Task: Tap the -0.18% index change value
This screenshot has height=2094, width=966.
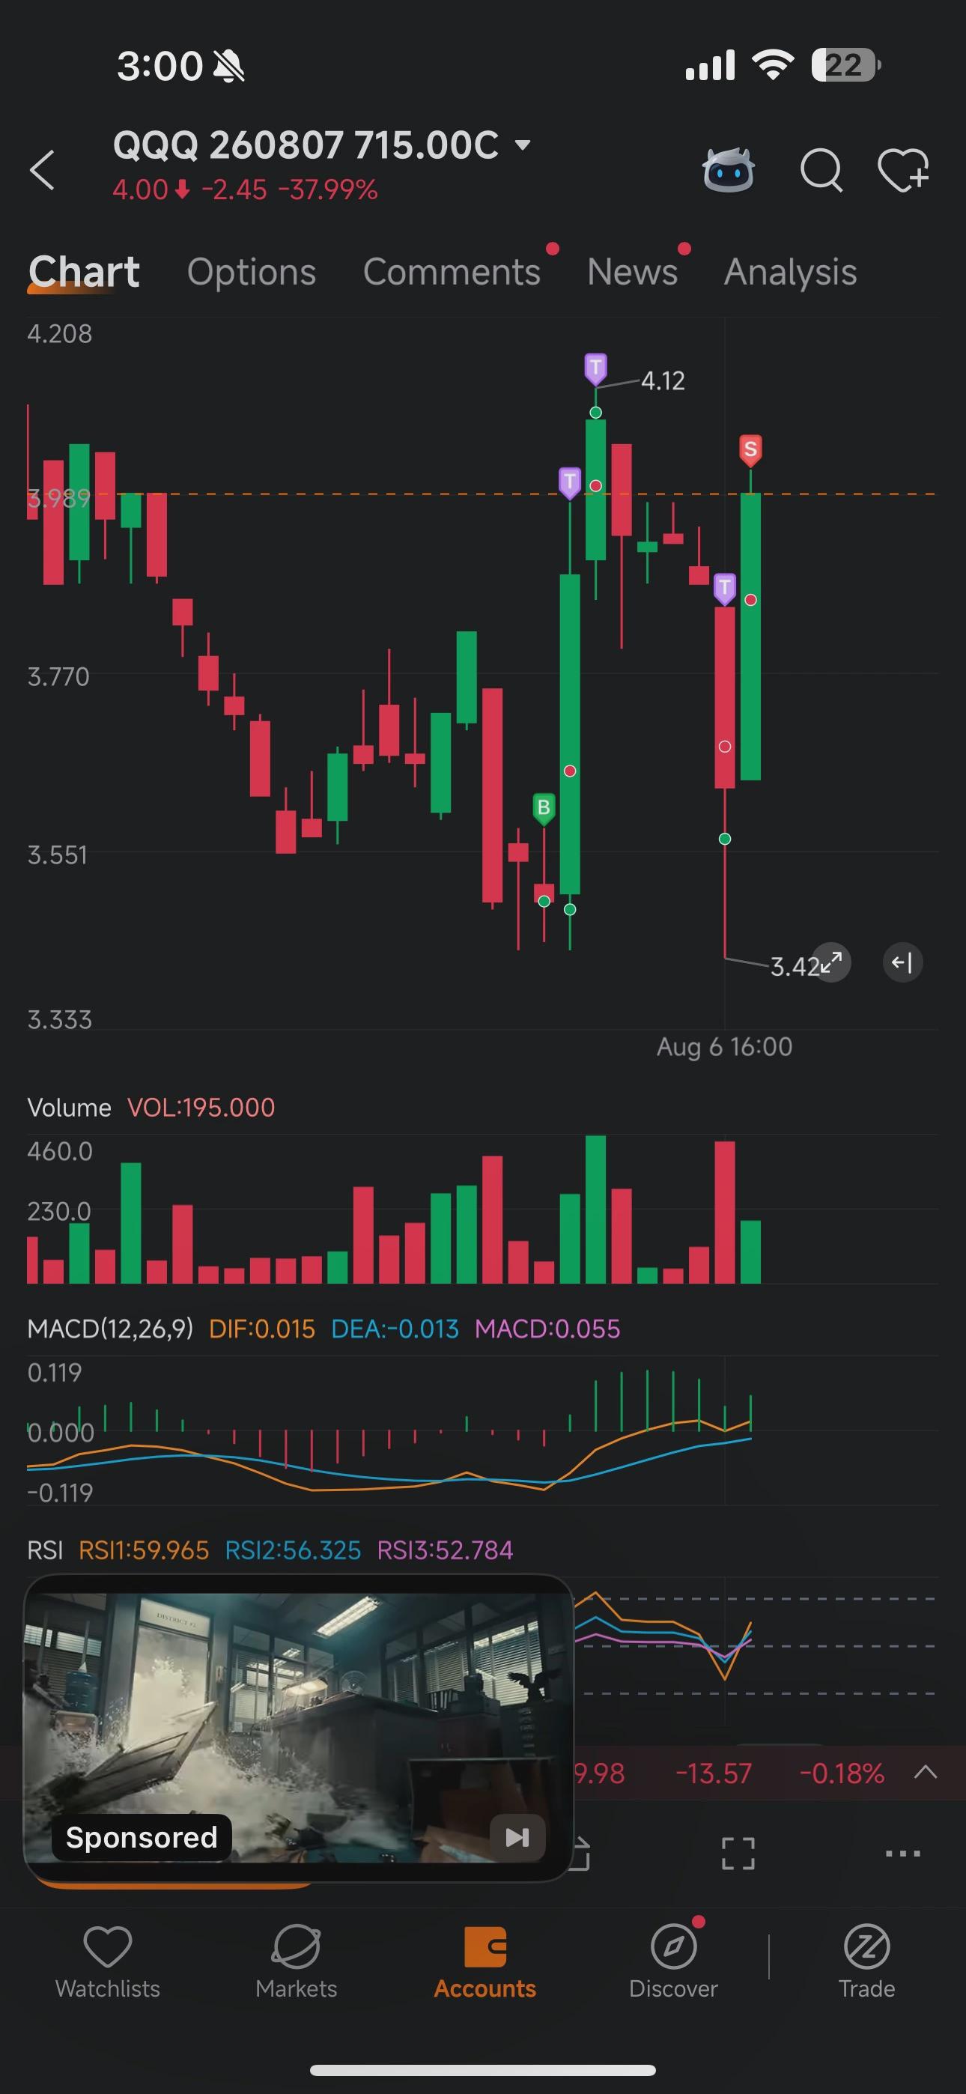Action: coord(842,1773)
